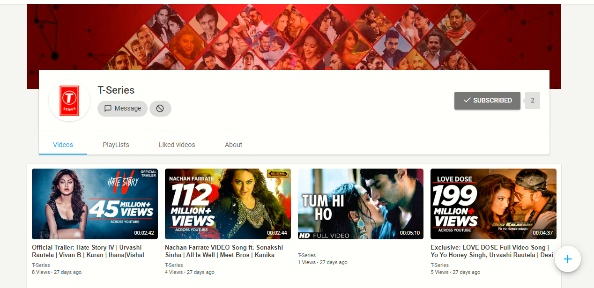Click '4 Views • 27 days ago' text
Viewport: 594px width, 288px height.
(190, 272)
